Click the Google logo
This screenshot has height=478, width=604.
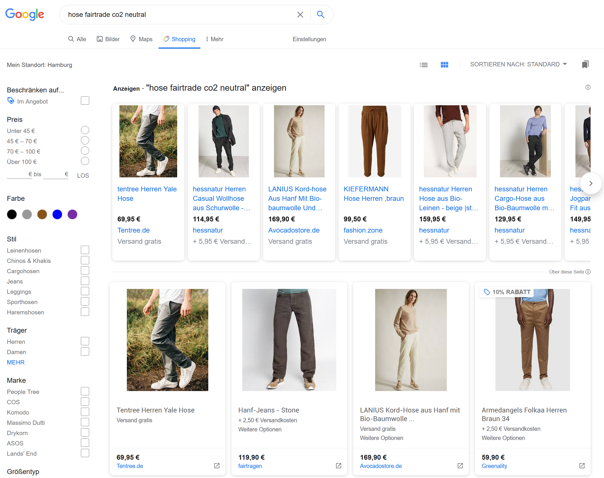[x=25, y=14]
